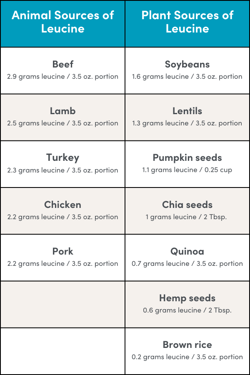Select the Hemp seeds heading
The image size is (250, 375).
[187, 298]
